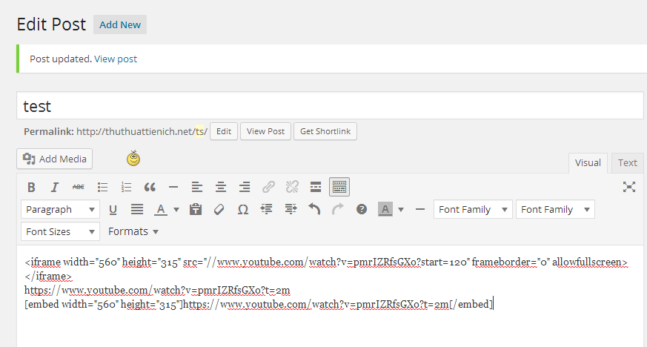Open the second Font Family dropdown

tap(555, 210)
